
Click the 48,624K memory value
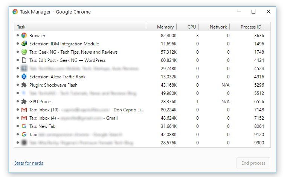point(169,118)
